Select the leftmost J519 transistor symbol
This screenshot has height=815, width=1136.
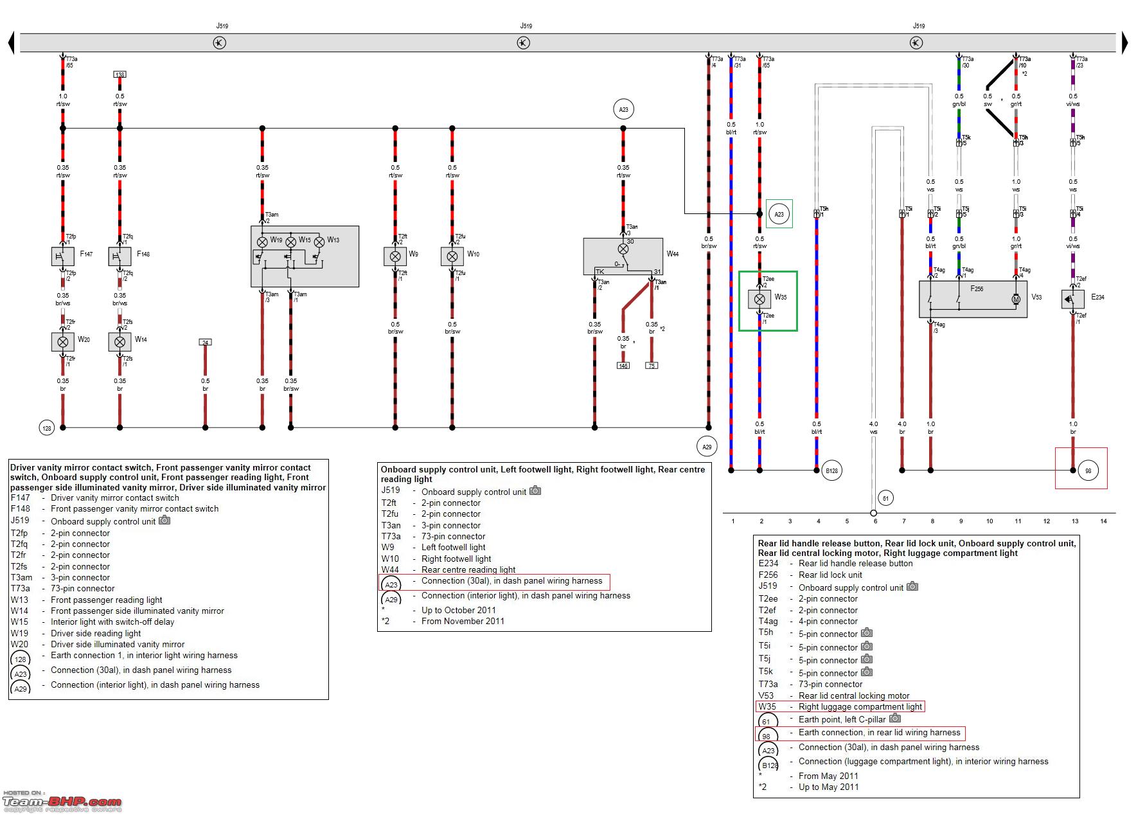click(220, 43)
